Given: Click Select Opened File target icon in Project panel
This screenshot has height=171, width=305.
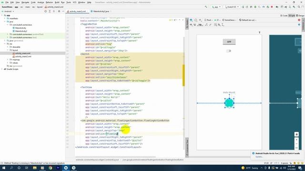Looking at the screenshot, I should (x=46, y=11).
